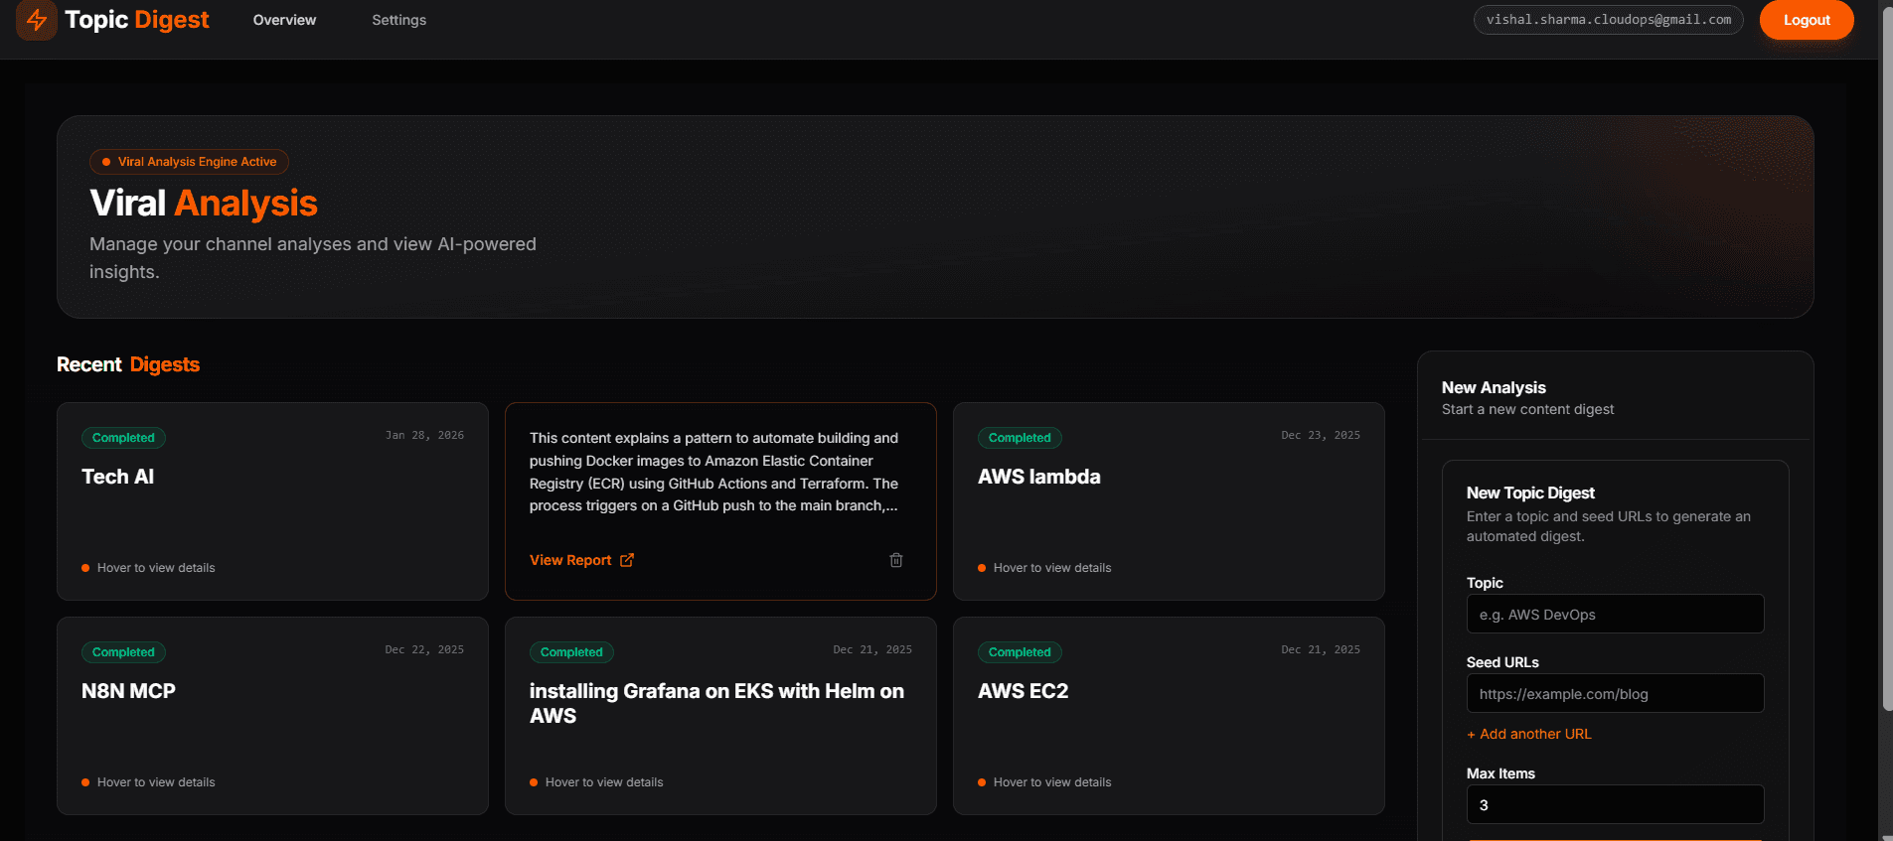Open the installing Grafana on EKS digest
Screen dimensions: 1893x841
tap(720, 716)
